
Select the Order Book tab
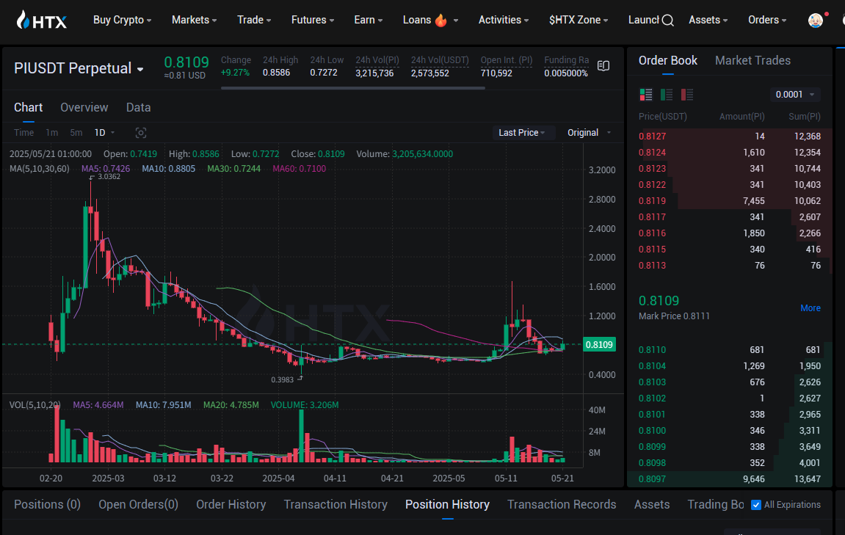667,60
